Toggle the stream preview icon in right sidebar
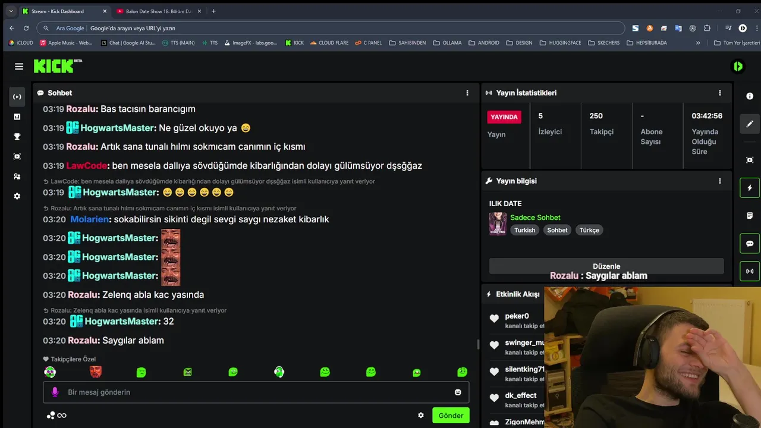 [x=750, y=160]
